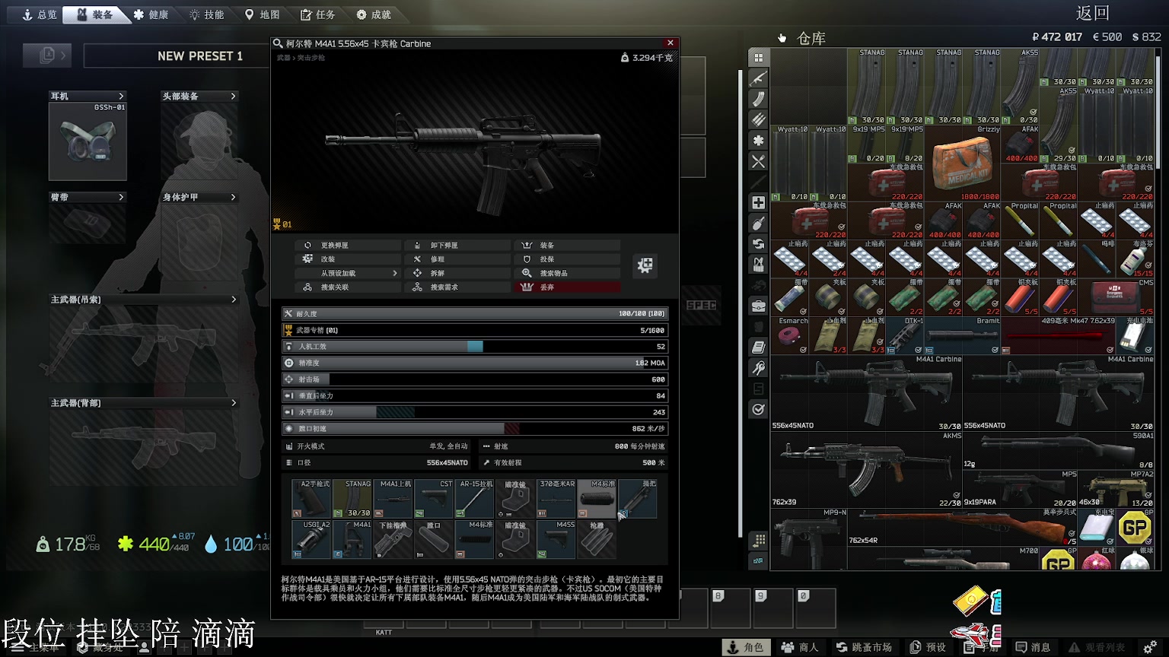Expand the 主武器(吊索) sling weapon slot arrow
The width and height of the screenshot is (1169, 657).
[233, 300]
